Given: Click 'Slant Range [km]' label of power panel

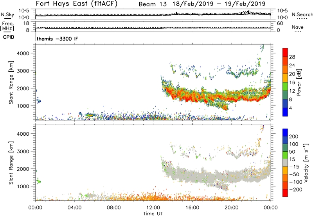Looking at the screenshot, I should pos(11,82).
